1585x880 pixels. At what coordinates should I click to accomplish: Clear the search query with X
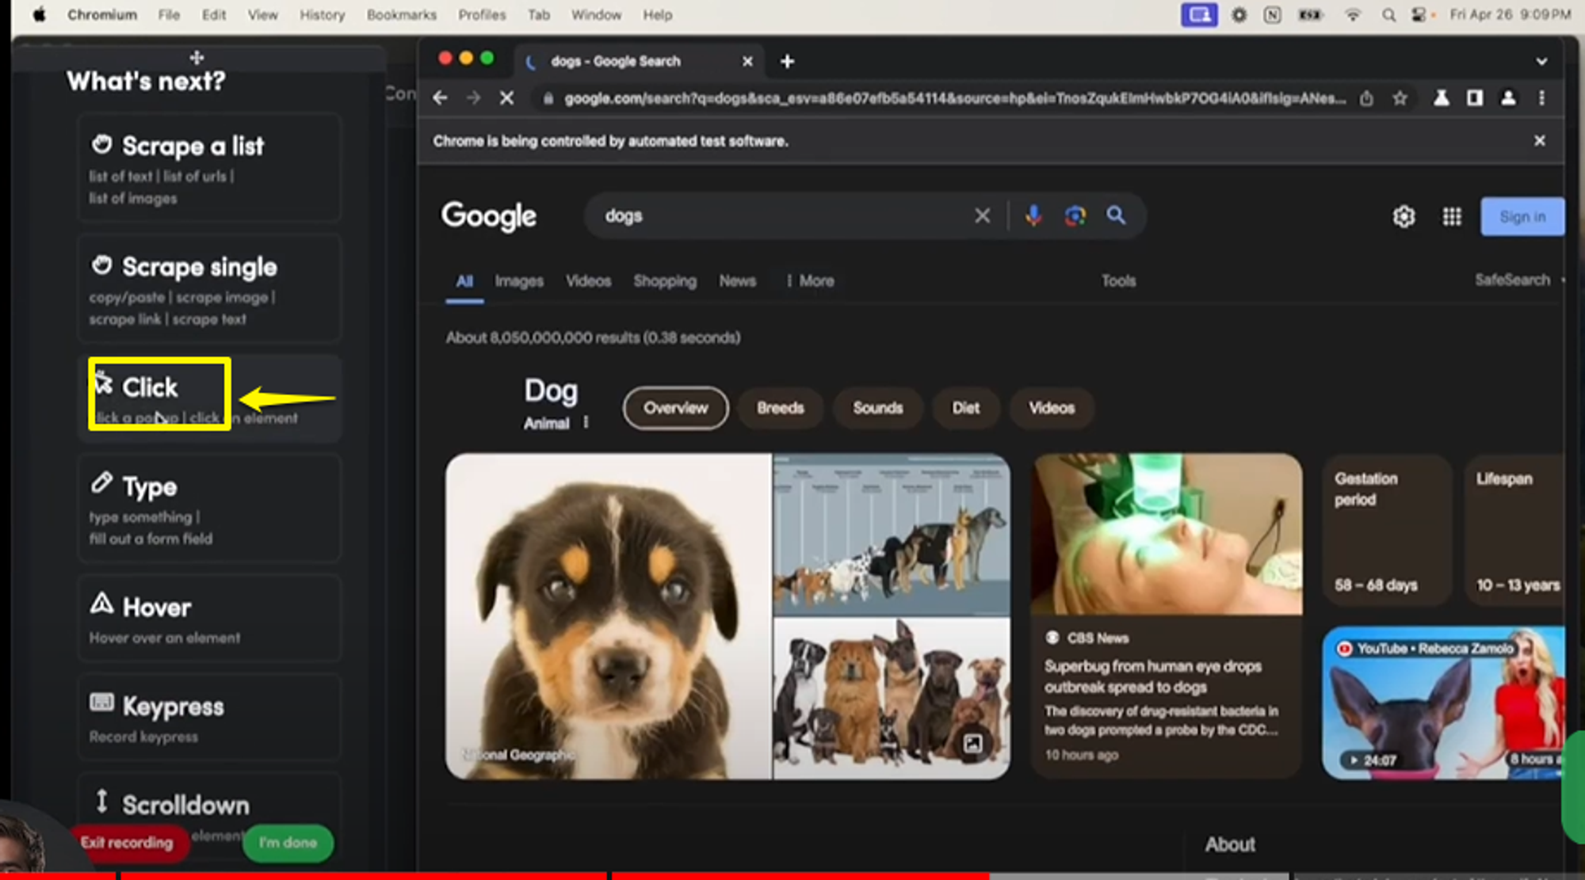[983, 216]
